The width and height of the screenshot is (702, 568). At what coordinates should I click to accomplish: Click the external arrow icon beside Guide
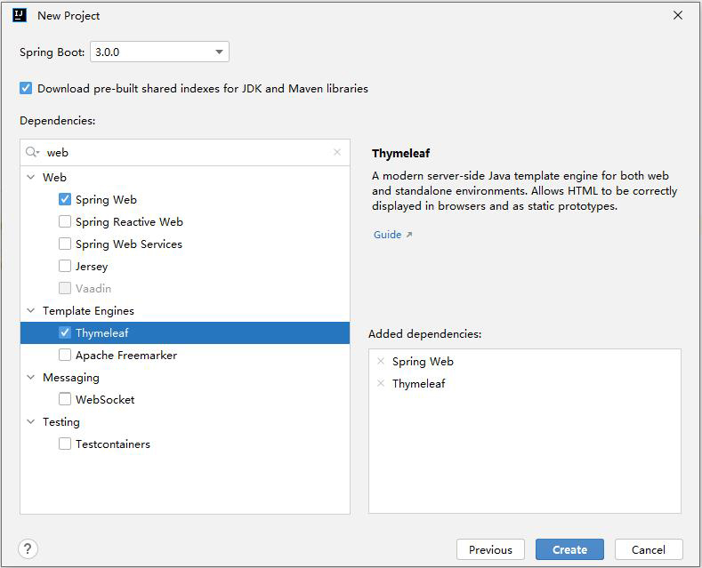[408, 235]
